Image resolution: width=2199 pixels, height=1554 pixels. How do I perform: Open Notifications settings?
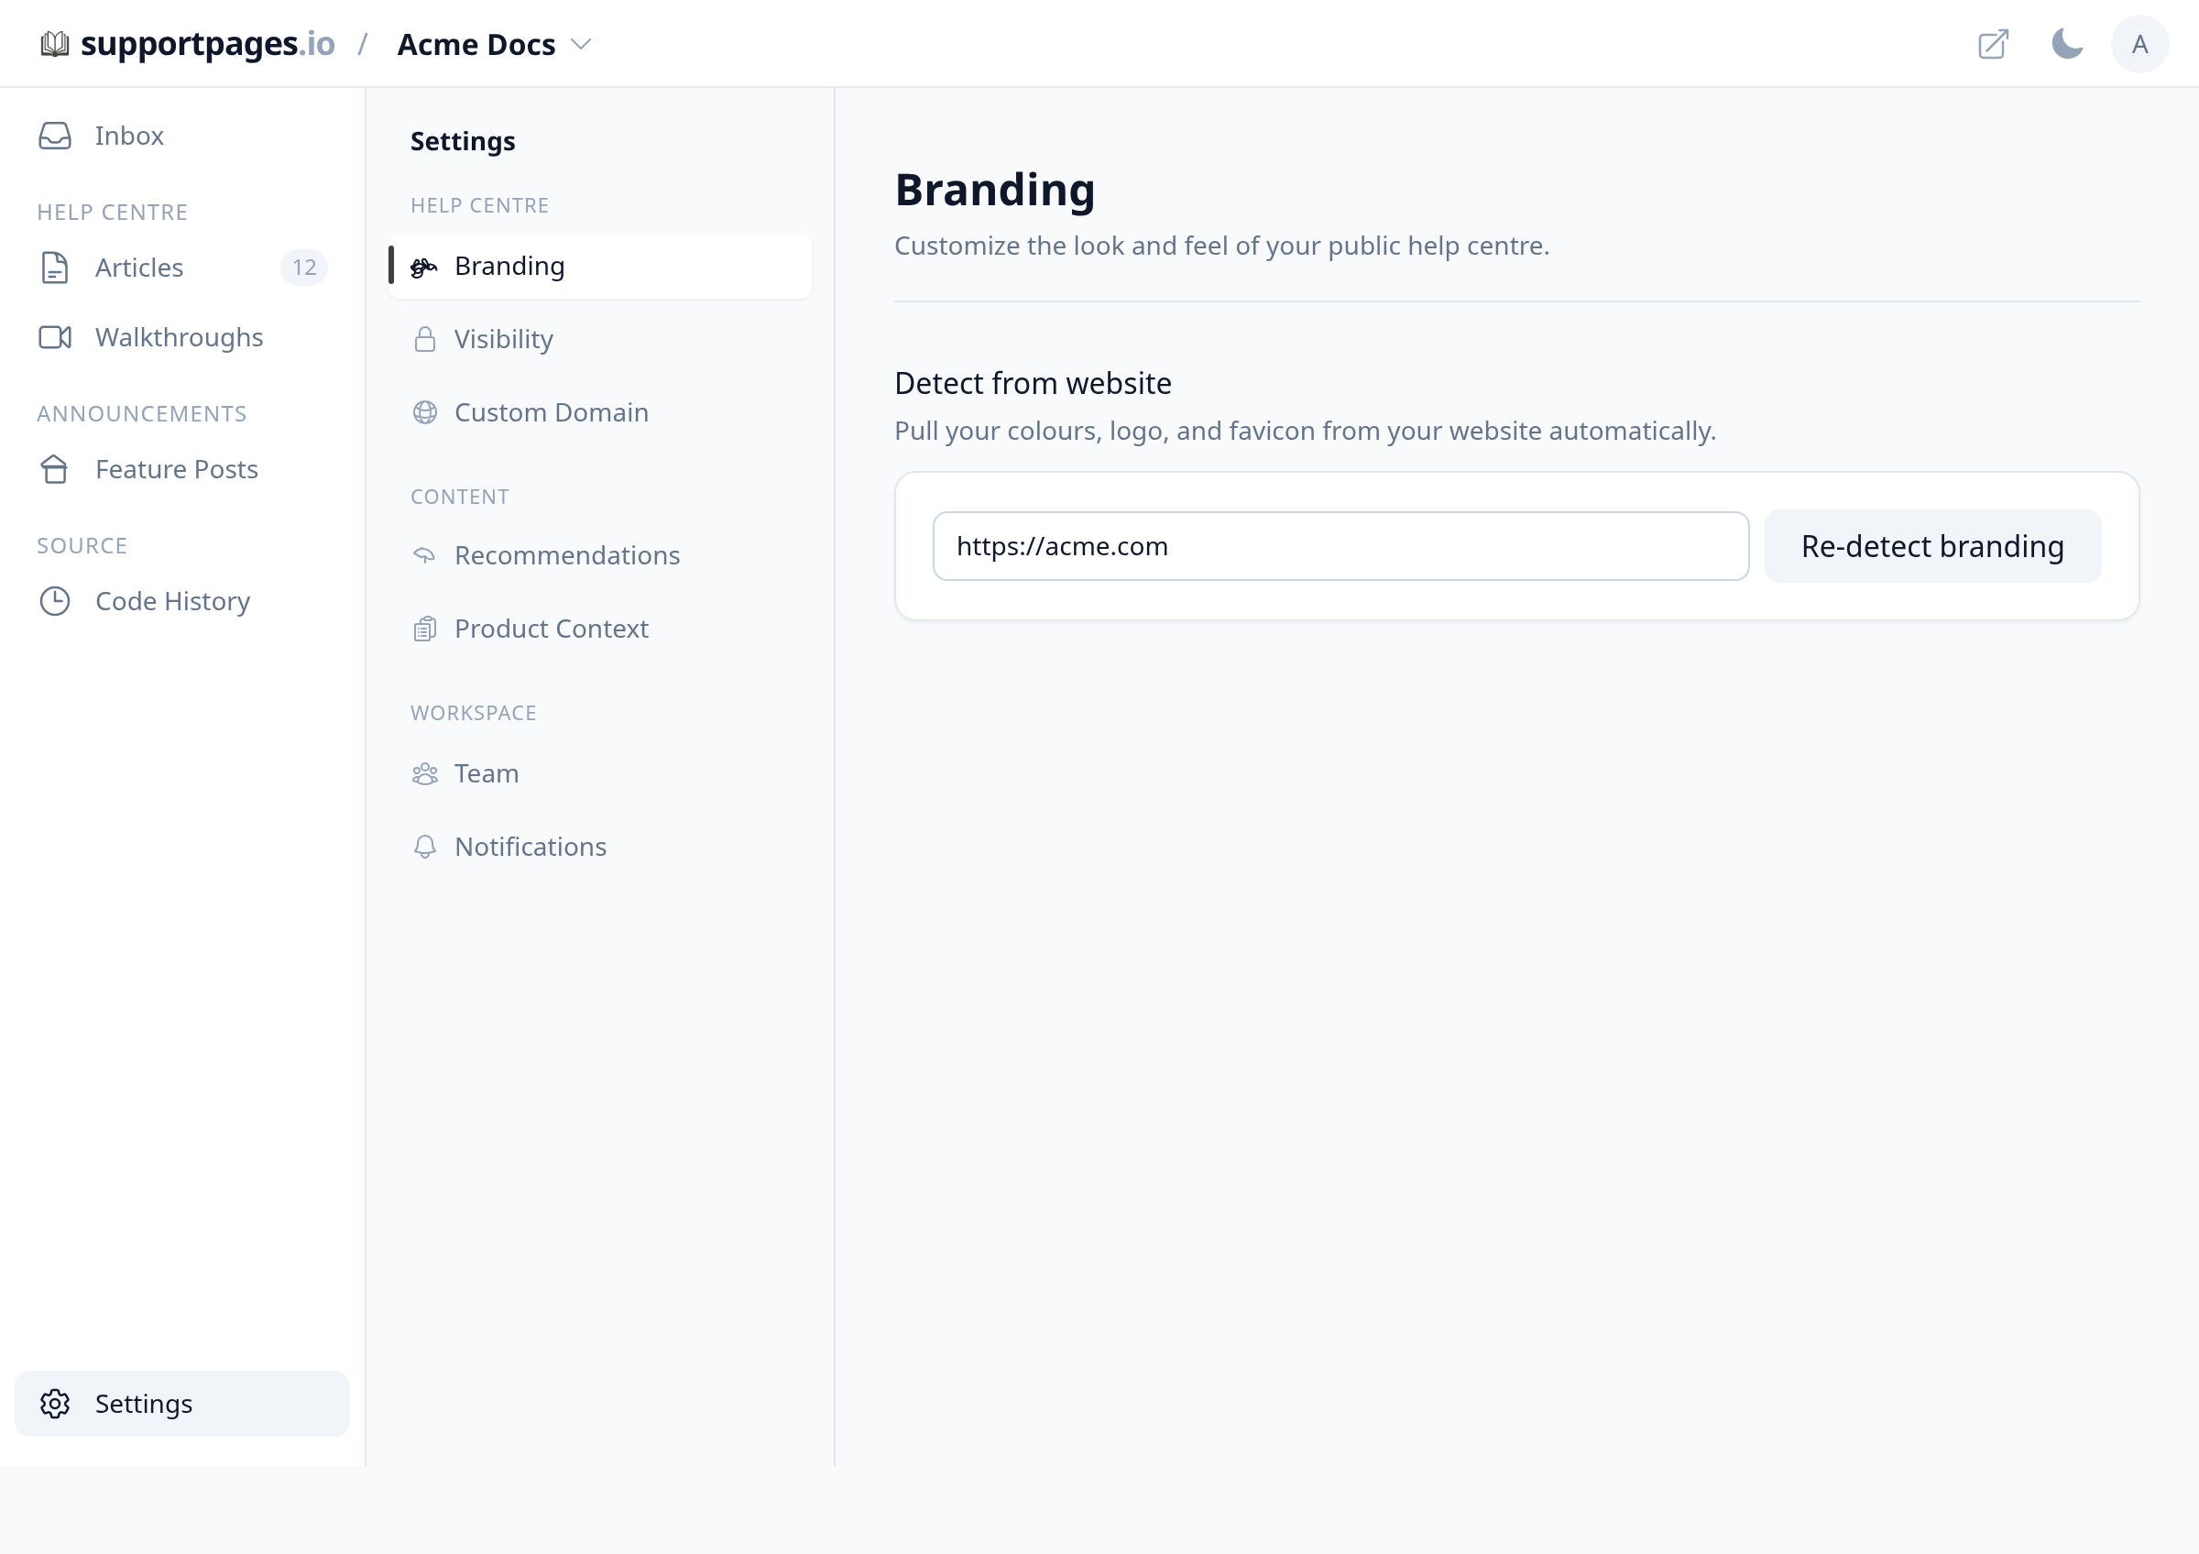[x=599, y=848]
